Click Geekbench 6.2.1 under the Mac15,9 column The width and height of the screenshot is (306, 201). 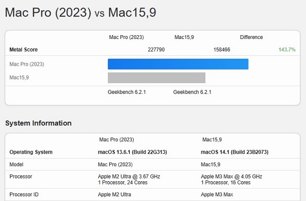(192, 92)
